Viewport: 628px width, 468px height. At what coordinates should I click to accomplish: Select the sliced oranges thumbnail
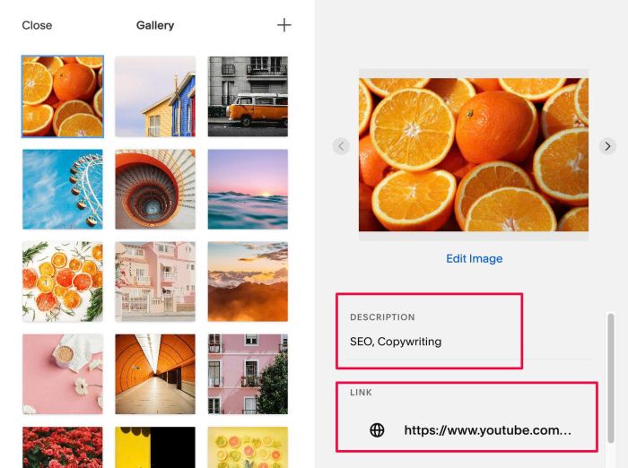click(63, 97)
